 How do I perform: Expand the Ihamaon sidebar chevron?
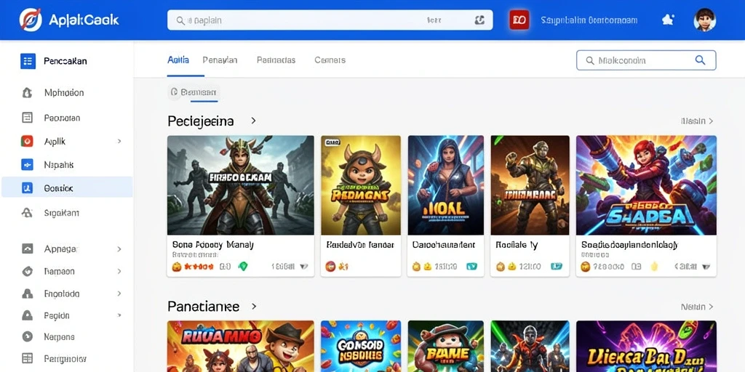click(x=119, y=272)
